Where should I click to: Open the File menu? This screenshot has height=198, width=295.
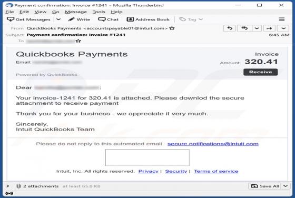coord(9,12)
